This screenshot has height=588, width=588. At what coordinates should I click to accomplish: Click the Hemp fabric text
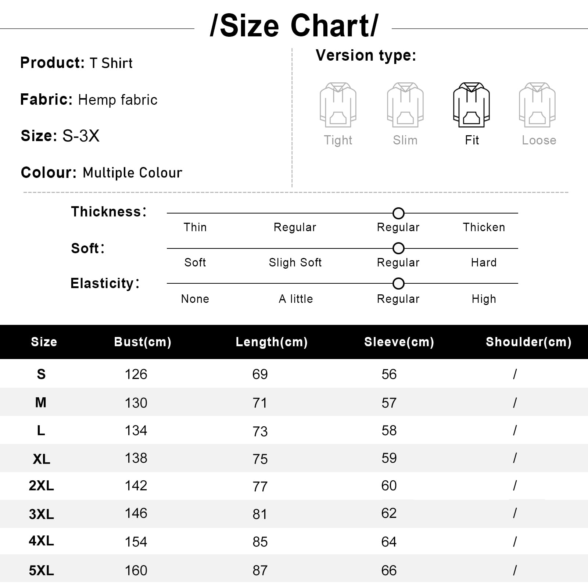118,100
